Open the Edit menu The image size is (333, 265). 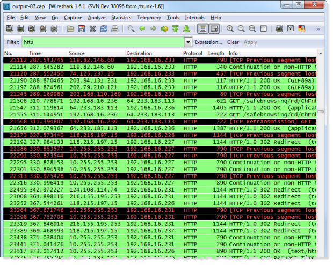click(25, 18)
